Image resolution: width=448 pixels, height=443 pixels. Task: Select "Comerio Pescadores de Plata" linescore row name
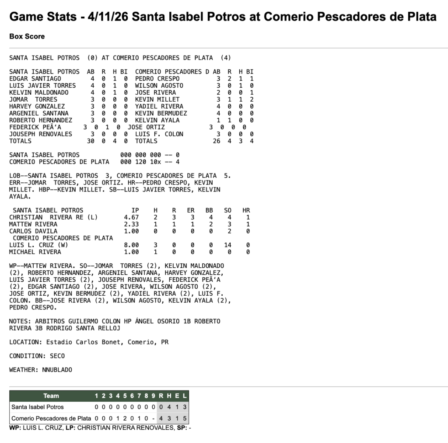pyautogui.click(x=51, y=418)
